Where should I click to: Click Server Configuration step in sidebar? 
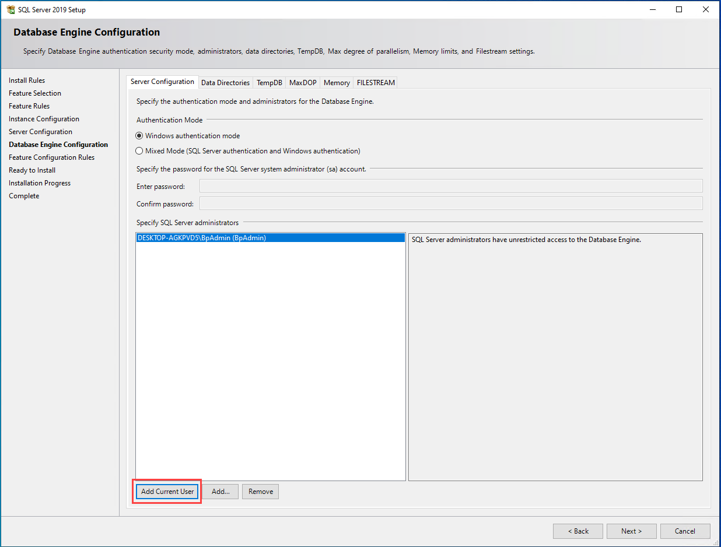pos(40,132)
